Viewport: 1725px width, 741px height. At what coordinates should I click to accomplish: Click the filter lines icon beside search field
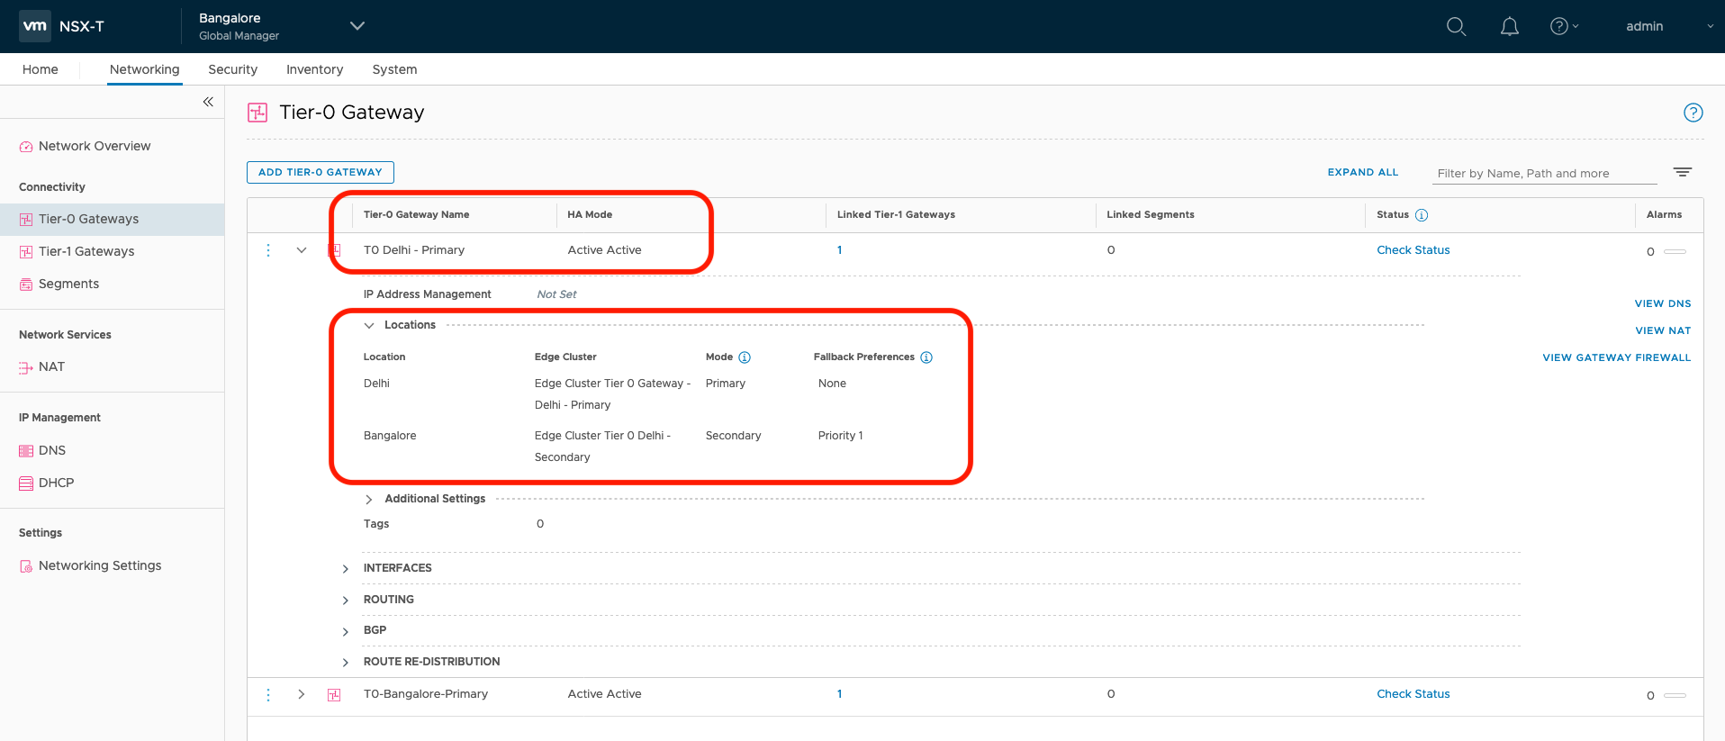pos(1682,172)
